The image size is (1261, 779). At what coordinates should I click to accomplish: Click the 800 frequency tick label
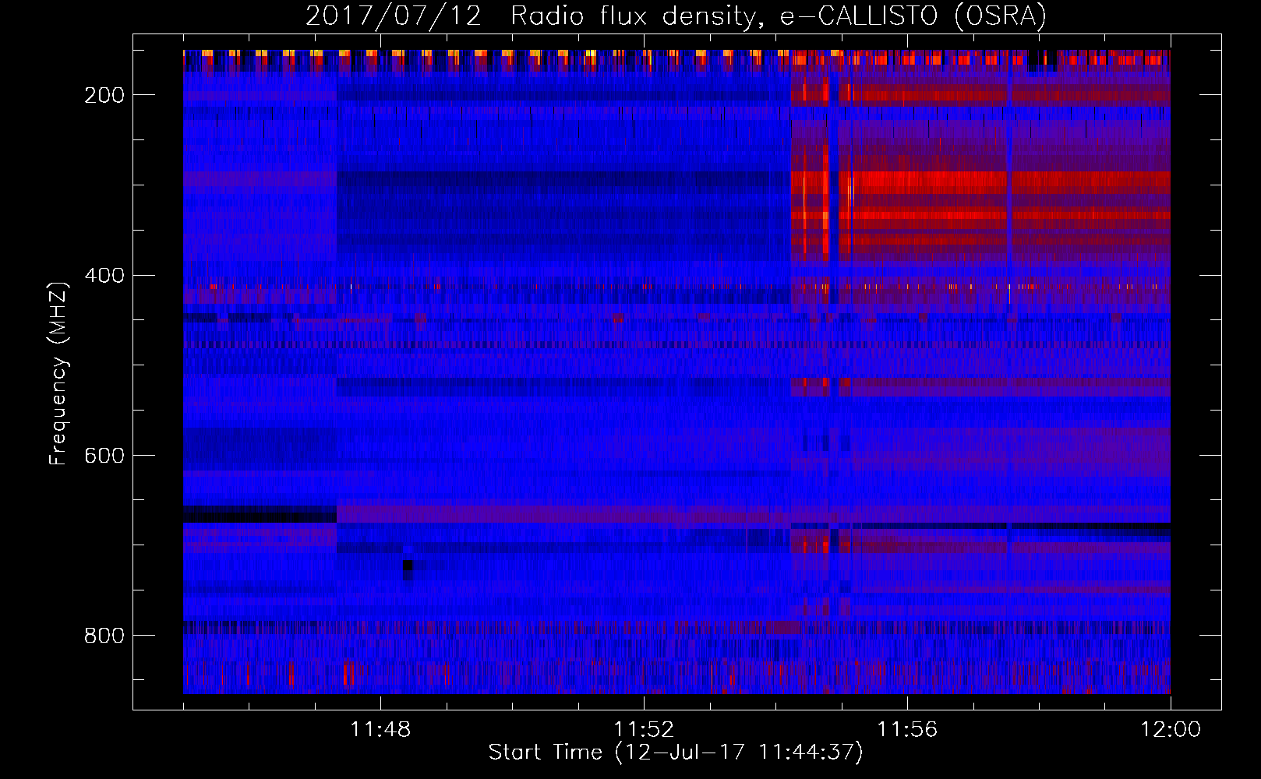[x=104, y=636]
